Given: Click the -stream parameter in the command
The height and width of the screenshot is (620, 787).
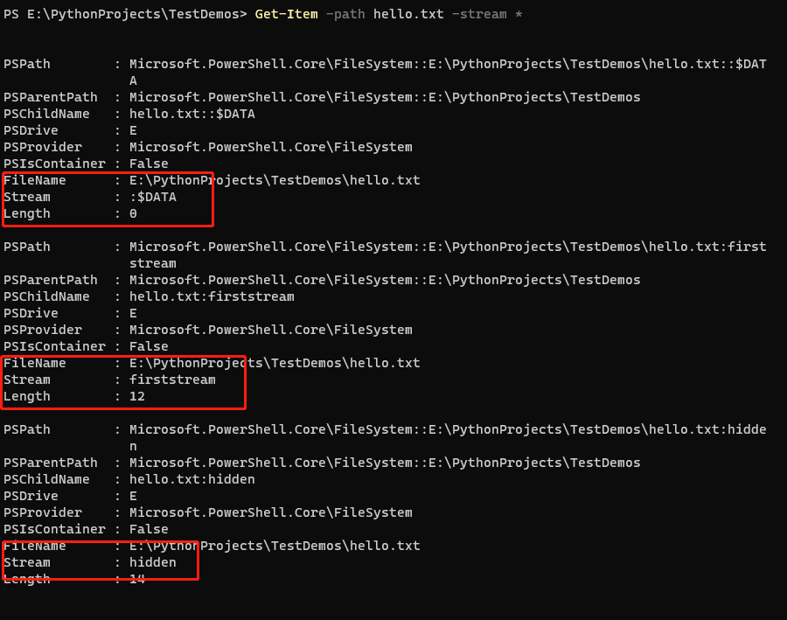Looking at the screenshot, I should tap(479, 14).
